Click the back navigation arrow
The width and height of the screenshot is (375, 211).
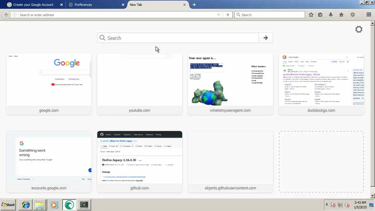pos(6,15)
